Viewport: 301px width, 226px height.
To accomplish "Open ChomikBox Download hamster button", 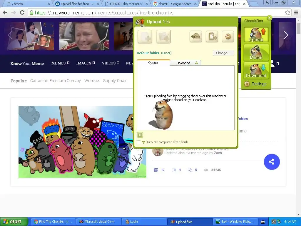I will (256, 71).
